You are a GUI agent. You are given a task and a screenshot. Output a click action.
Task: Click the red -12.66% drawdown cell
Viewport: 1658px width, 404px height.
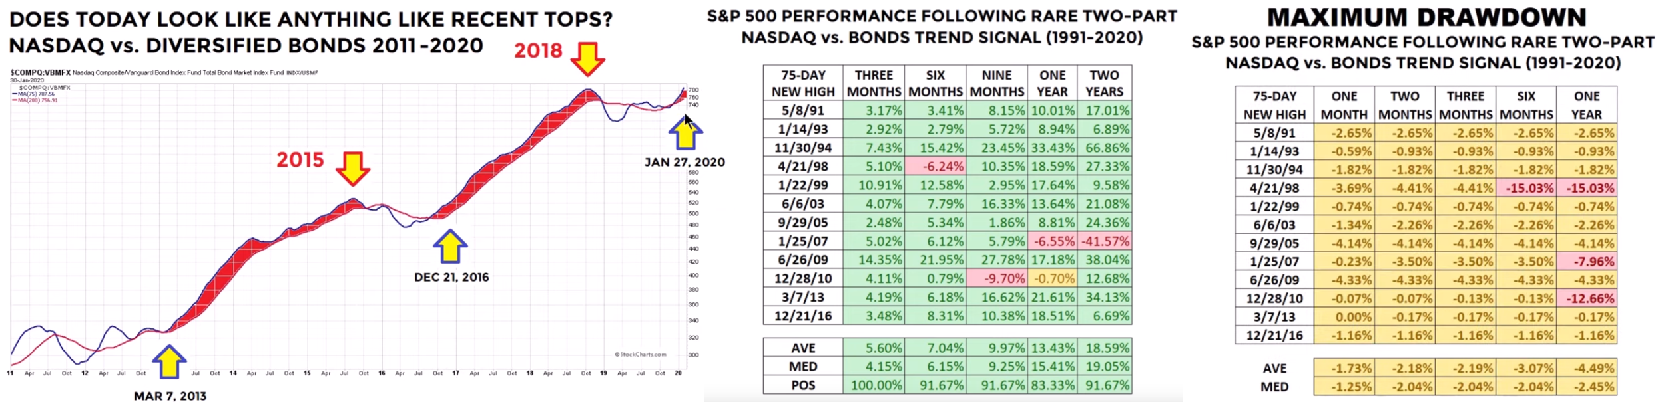[1587, 298]
